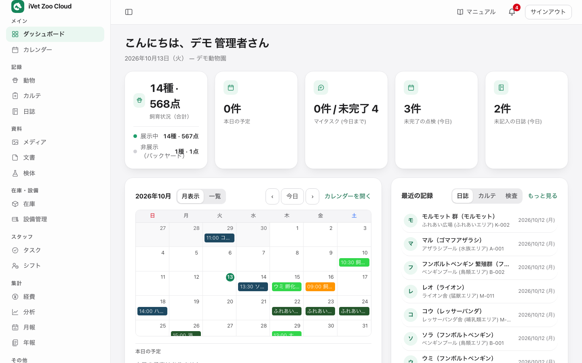The image size is (582, 363).
Task: Go to next month with right chevron
Action: 312,196
